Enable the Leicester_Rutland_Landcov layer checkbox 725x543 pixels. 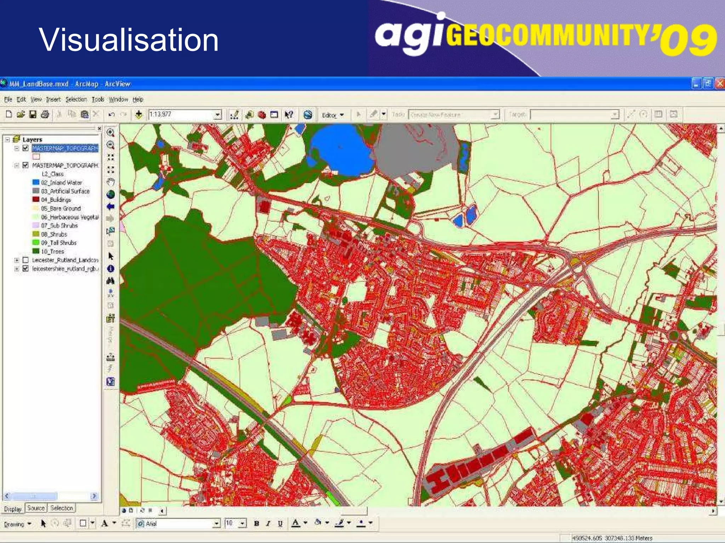pyautogui.click(x=25, y=260)
